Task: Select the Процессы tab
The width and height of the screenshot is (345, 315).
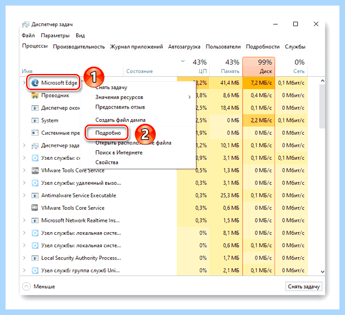Action: [34, 46]
